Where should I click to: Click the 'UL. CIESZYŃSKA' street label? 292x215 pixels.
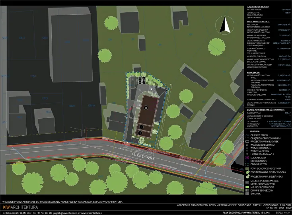145,157
